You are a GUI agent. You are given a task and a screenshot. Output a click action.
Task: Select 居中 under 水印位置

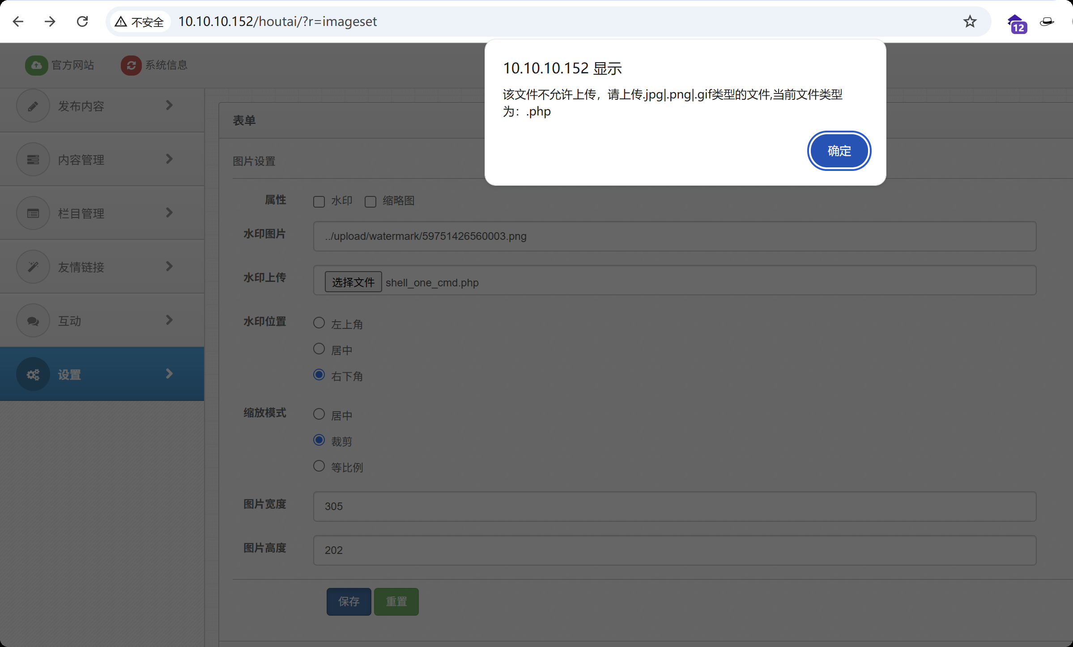pos(319,349)
